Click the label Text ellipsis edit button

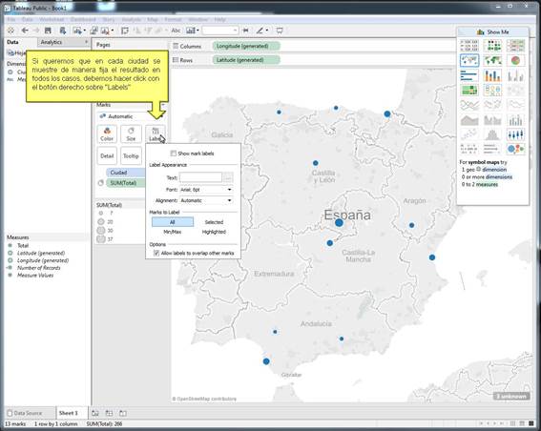pos(228,178)
